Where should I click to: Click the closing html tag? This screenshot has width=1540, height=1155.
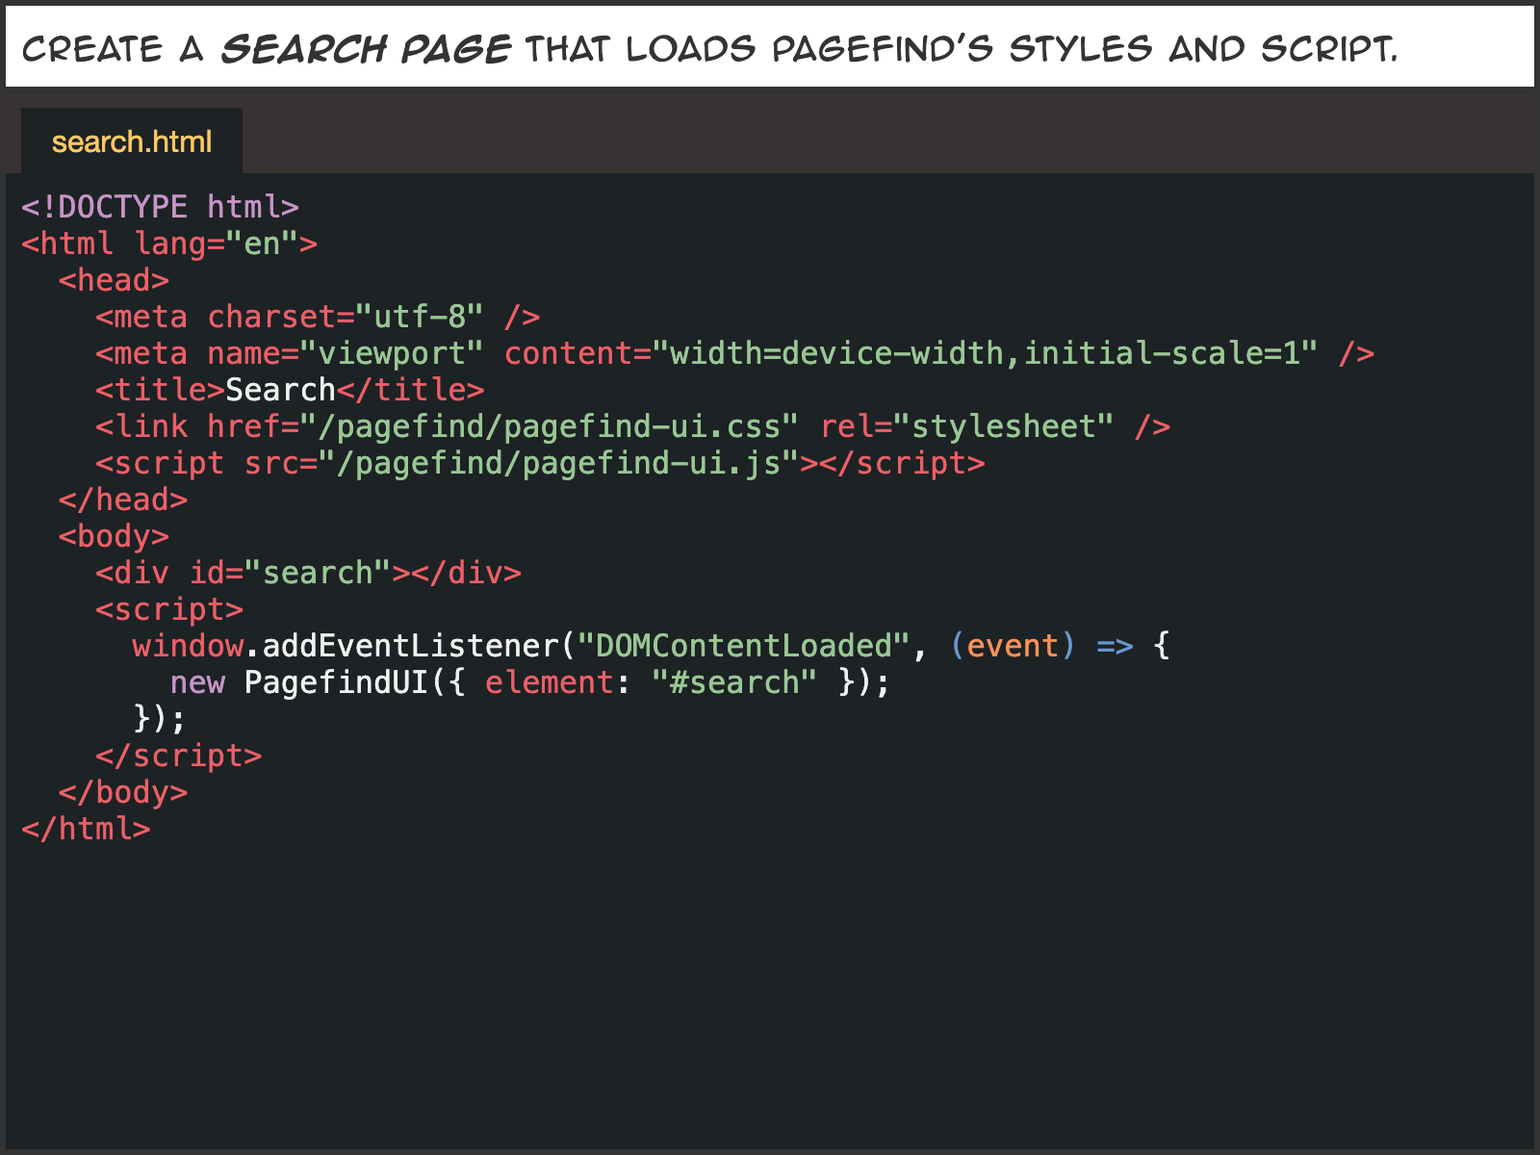tap(87, 829)
